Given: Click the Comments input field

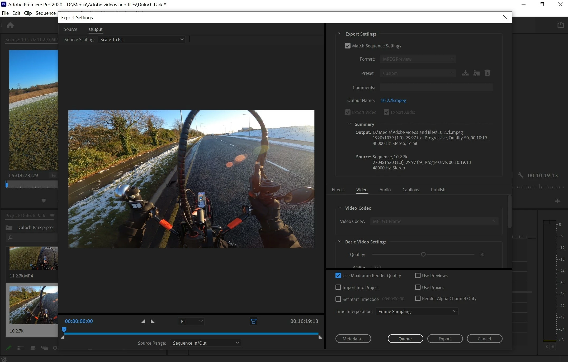Looking at the screenshot, I should click(x=436, y=87).
